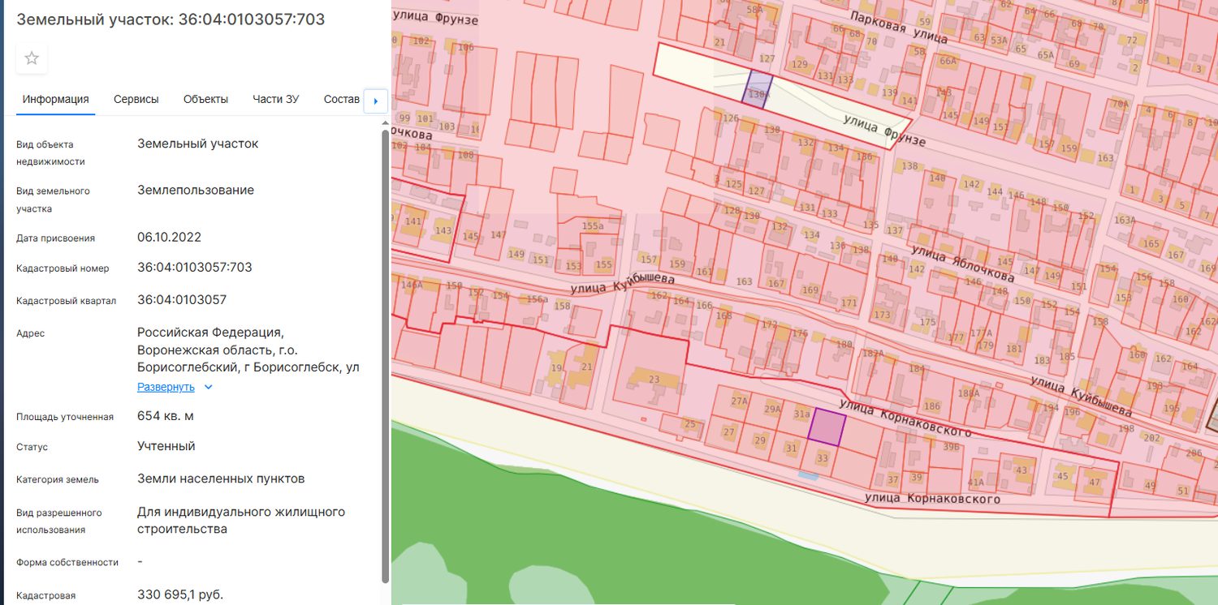Click the status value Учтенный

[x=166, y=446]
